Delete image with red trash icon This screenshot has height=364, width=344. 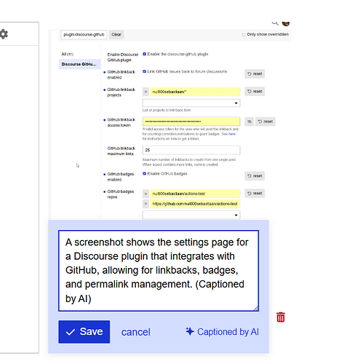tap(281, 317)
